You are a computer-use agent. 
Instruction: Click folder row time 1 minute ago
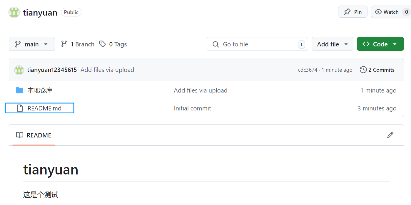pos(378,90)
